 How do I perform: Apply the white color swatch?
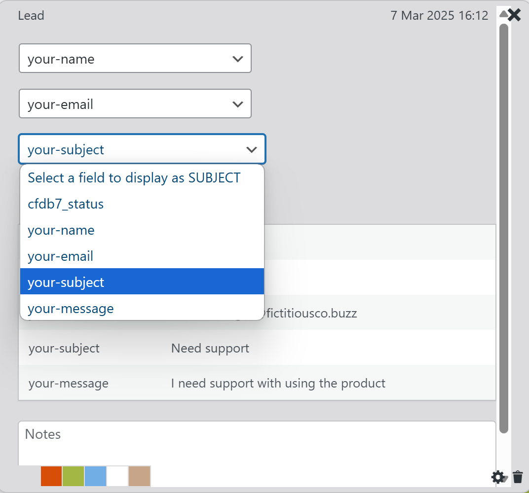(x=117, y=476)
